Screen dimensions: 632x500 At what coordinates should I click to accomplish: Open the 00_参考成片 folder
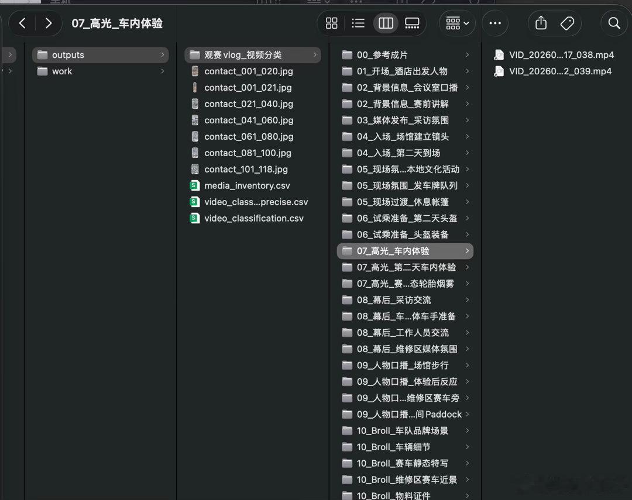[x=405, y=55]
